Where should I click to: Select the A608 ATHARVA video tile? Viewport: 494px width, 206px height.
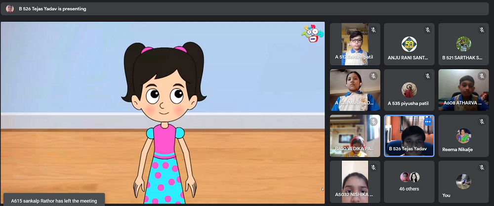pos(463,90)
